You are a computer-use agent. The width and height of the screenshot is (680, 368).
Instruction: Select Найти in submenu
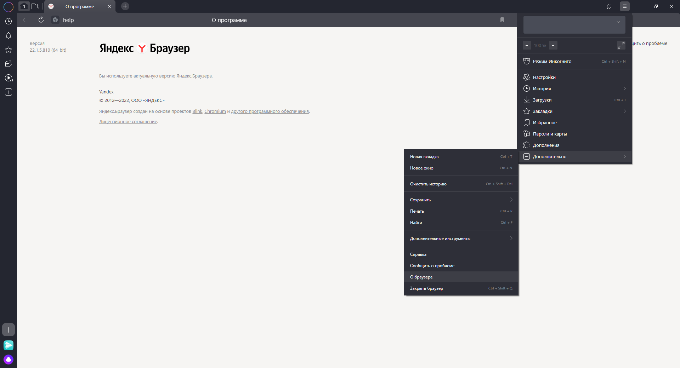[461, 223]
